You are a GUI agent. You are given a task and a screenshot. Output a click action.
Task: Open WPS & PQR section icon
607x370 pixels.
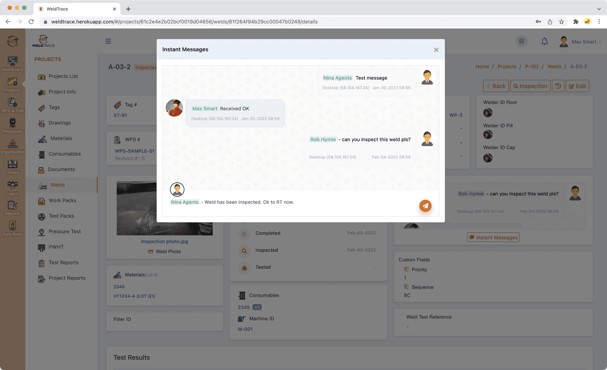click(x=13, y=105)
